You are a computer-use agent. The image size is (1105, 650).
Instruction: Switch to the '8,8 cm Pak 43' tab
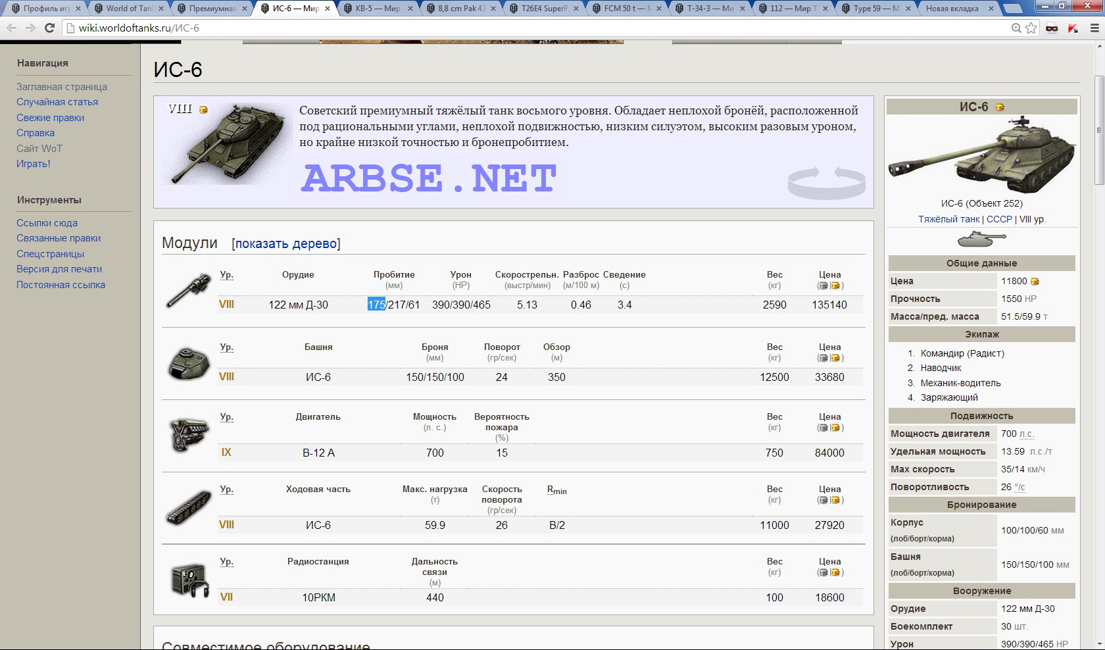[460, 9]
